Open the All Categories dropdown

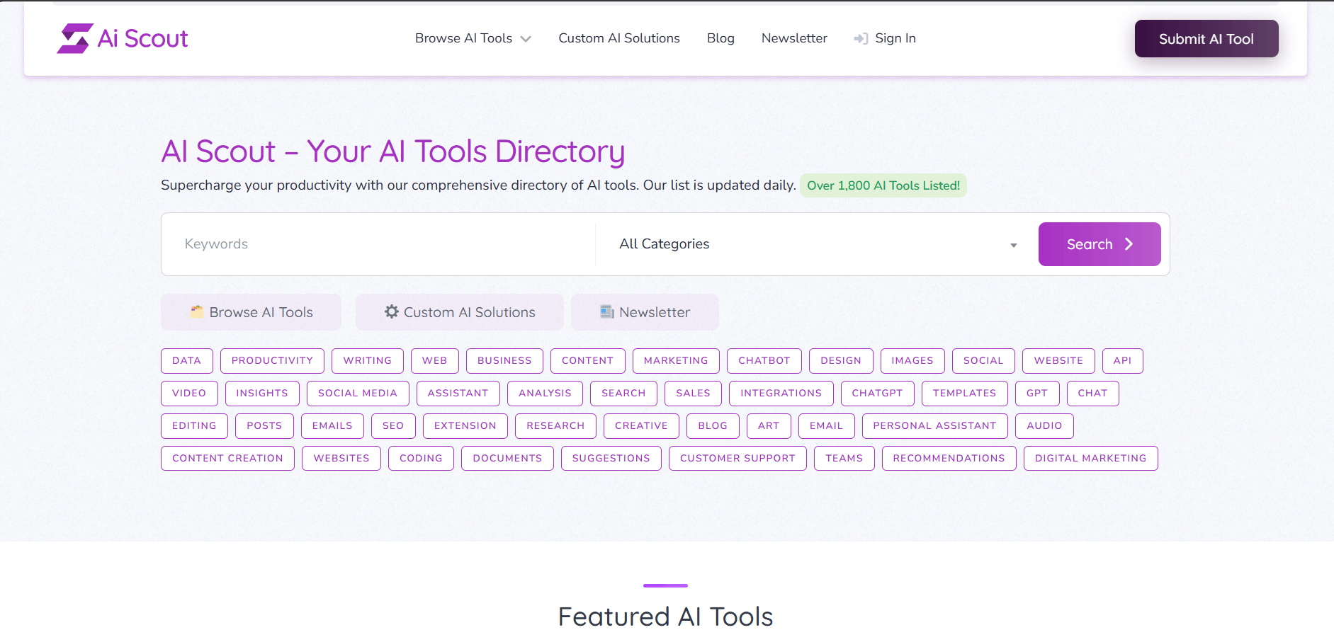click(x=815, y=243)
